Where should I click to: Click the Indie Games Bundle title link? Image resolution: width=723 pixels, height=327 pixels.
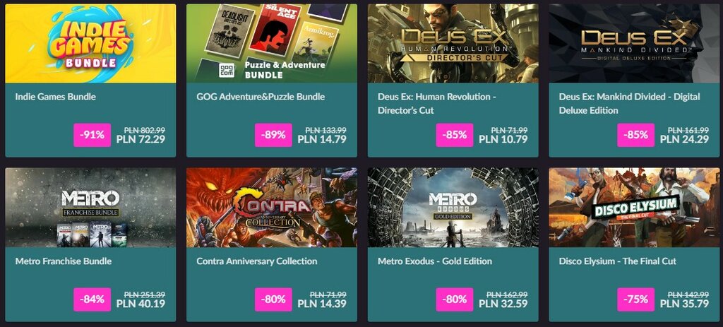[55, 97]
